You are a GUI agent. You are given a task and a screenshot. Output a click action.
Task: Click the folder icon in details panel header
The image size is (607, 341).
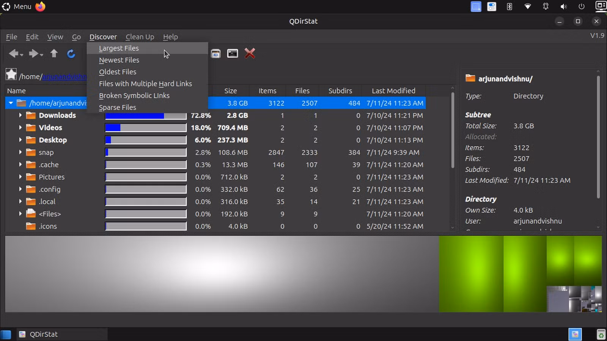pos(470,78)
